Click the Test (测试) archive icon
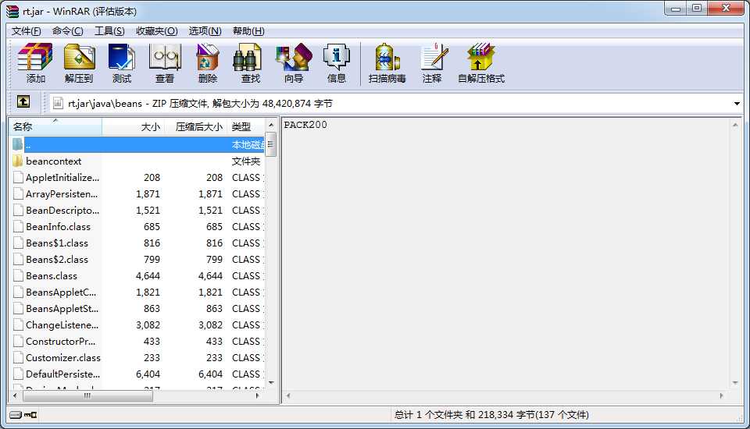The width and height of the screenshot is (750, 429). click(x=122, y=63)
